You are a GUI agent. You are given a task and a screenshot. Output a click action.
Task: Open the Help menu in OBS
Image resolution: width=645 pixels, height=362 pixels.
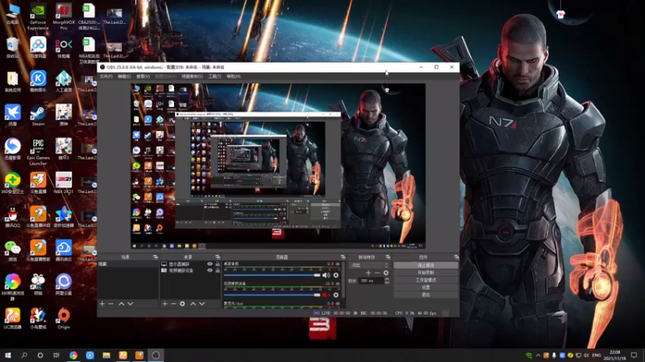(x=233, y=76)
